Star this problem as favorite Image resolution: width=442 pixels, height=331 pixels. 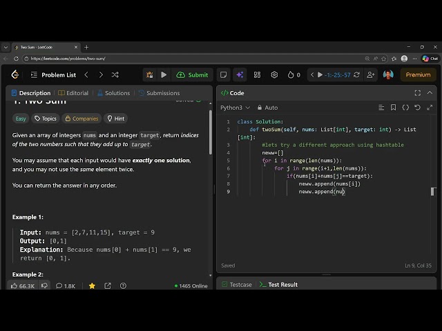click(92, 285)
